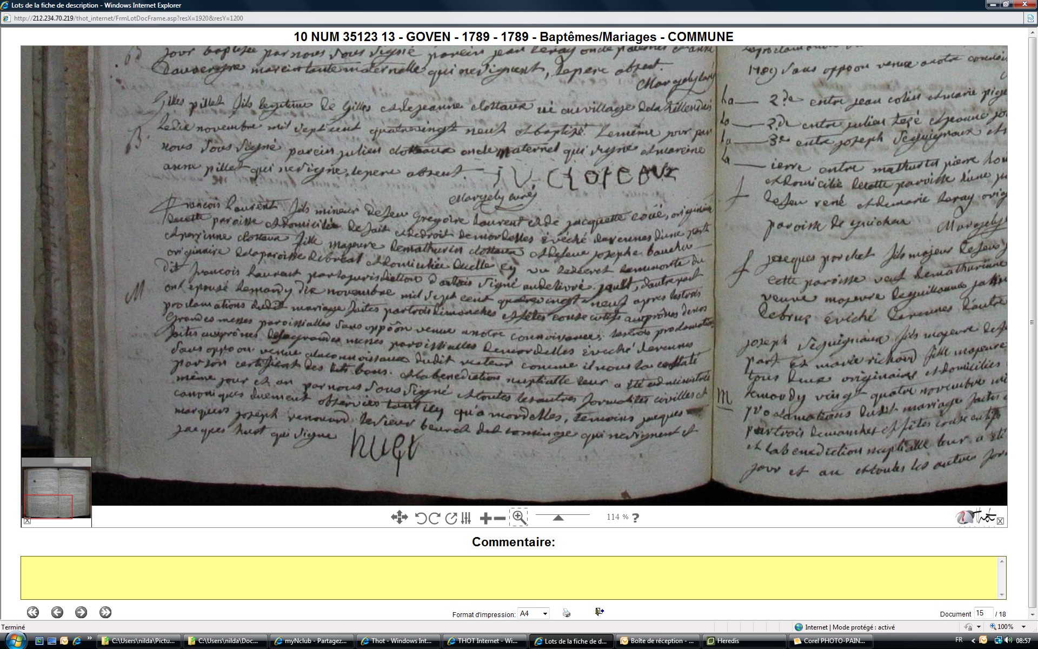Open the Format d'impression A4 dropdown
The image size is (1038, 649).
tap(534, 613)
